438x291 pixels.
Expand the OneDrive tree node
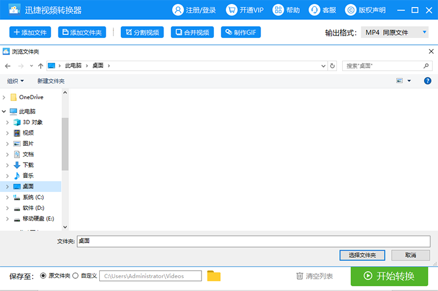4,97
